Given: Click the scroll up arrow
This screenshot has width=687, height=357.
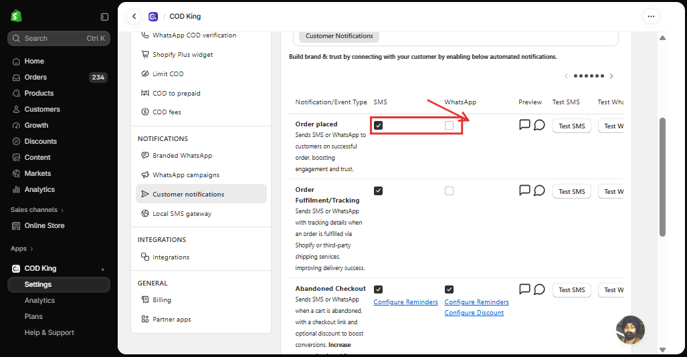Looking at the screenshot, I should (x=662, y=38).
